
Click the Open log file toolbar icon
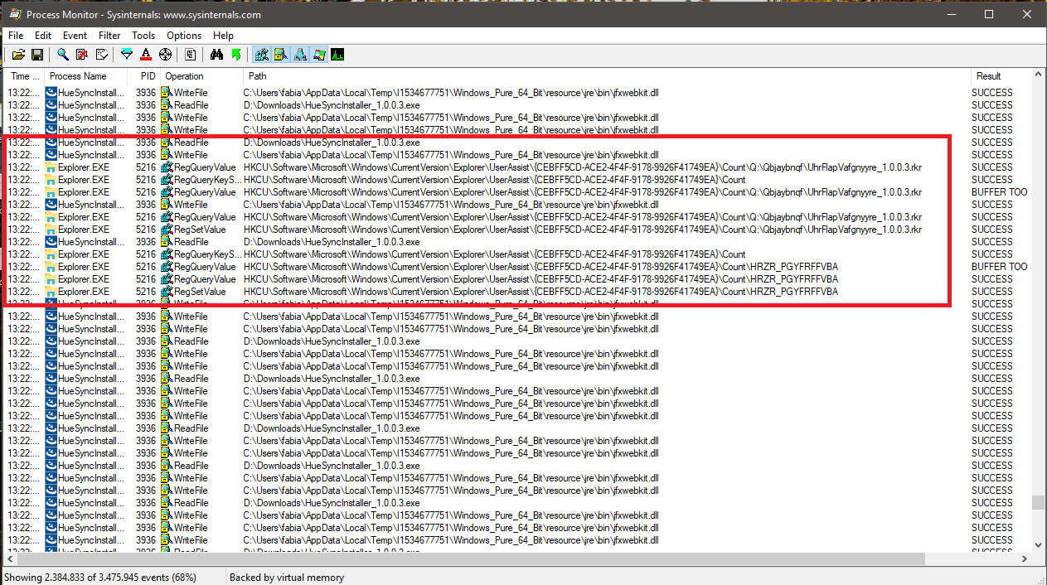click(18, 55)
